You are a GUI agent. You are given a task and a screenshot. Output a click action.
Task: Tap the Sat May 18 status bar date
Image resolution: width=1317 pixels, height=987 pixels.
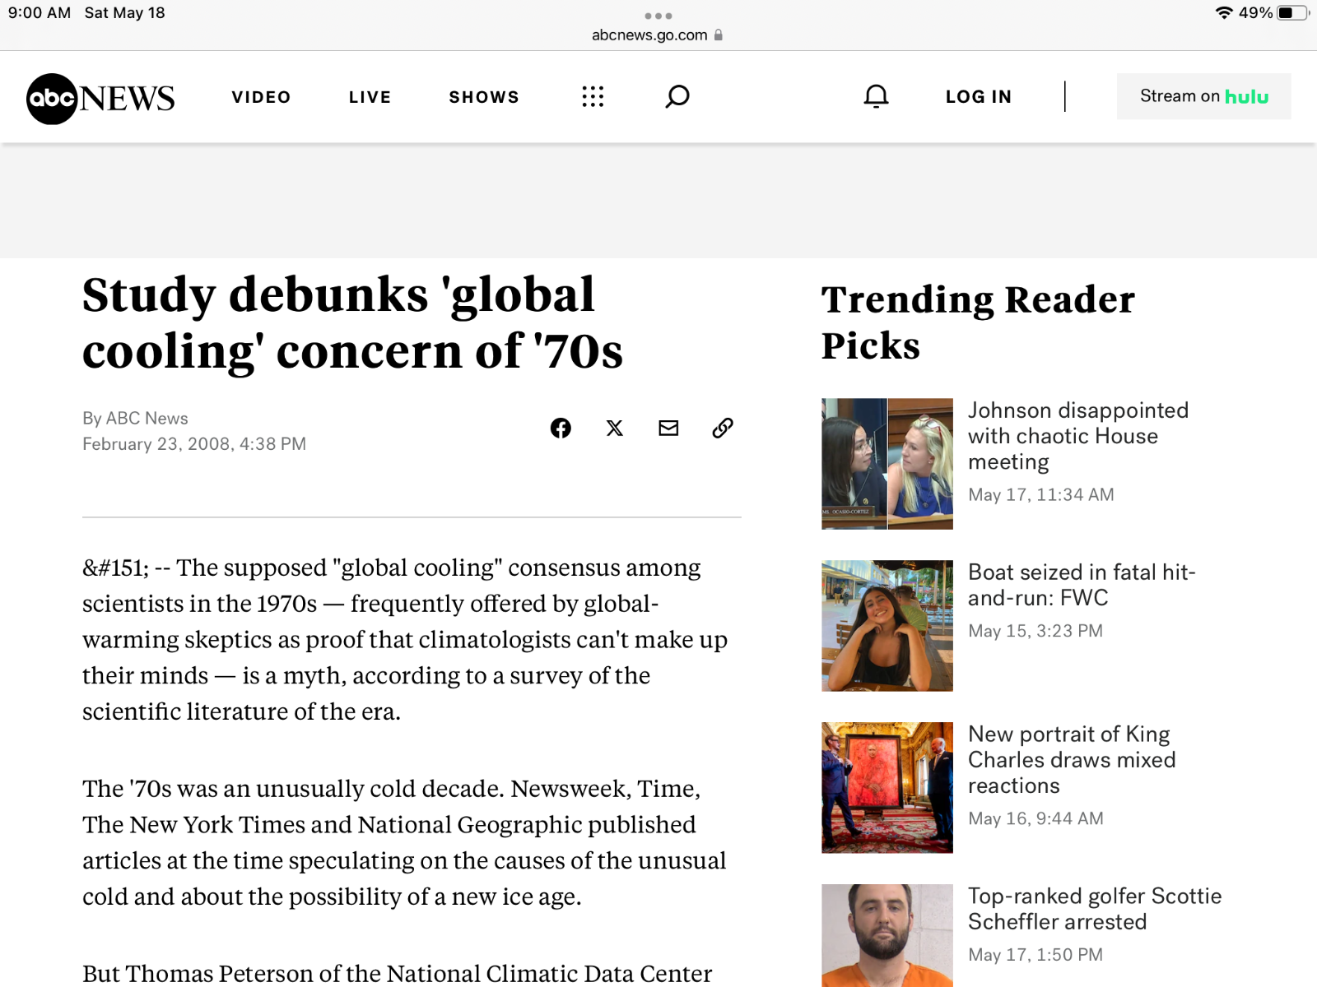point(125,13)
